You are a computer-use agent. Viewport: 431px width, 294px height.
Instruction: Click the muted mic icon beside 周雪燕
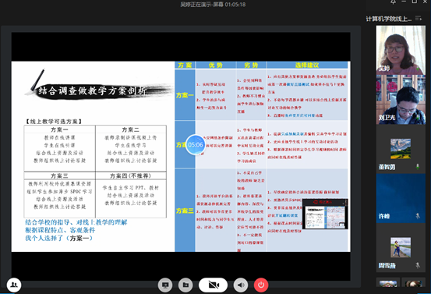tap(418, 265)
